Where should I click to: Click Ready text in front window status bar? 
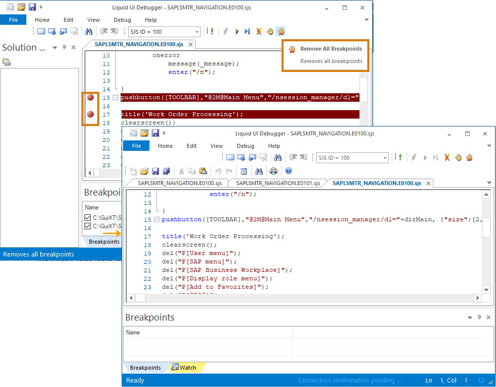tap(135, 381)
